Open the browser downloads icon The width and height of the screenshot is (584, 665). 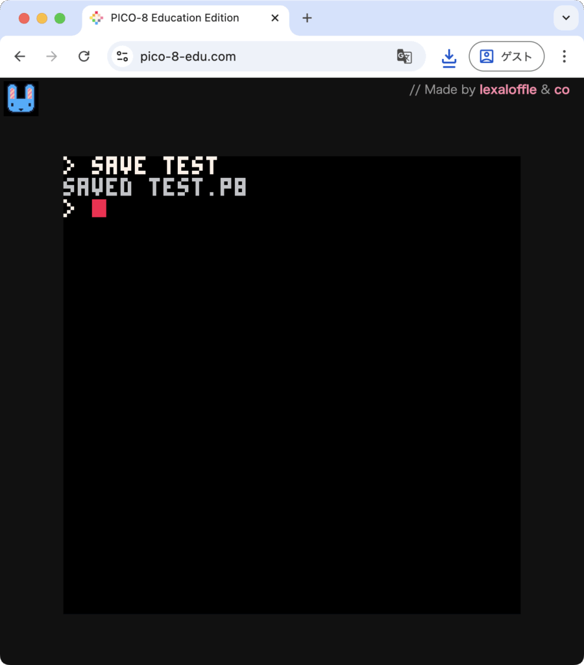click(x=448, y=57)
